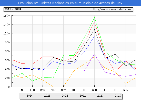Click the NOV month axis label
This screenshot has width=141, height=102.
[x=126, y=90]
